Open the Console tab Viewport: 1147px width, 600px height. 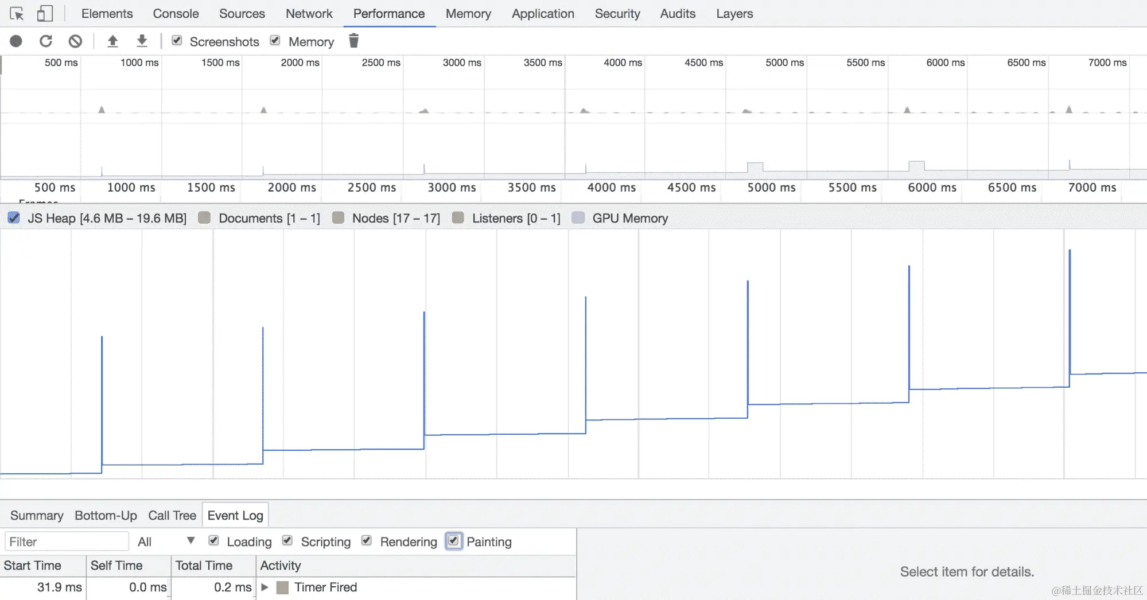(176, 14)
